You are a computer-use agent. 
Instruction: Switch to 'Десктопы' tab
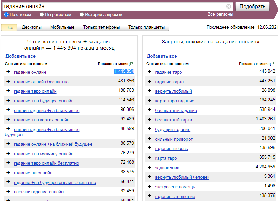(x=31, y=27)
